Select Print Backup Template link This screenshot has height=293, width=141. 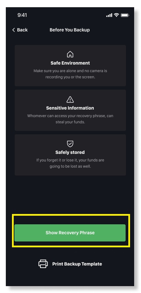tap(70, 264)
